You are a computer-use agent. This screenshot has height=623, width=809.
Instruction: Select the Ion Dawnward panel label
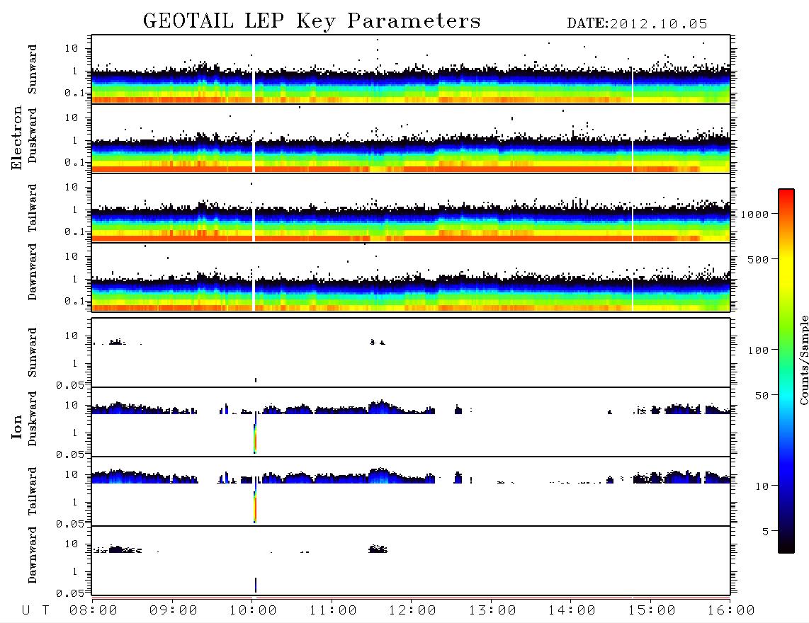pyautogui.click(x=33, y=555)
